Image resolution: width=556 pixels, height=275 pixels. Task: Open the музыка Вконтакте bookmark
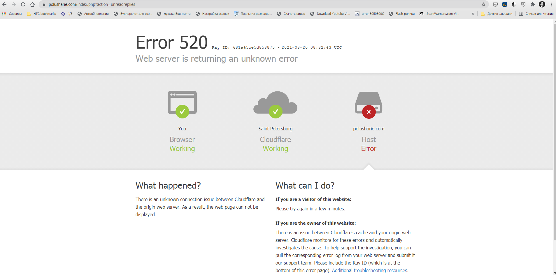[174, 14]
